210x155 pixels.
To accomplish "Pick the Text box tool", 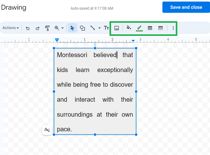I will pyautogui.click(x=106, y=28).
